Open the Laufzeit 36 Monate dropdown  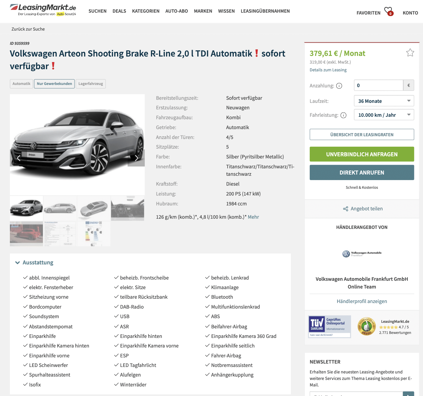coord(384,101)
